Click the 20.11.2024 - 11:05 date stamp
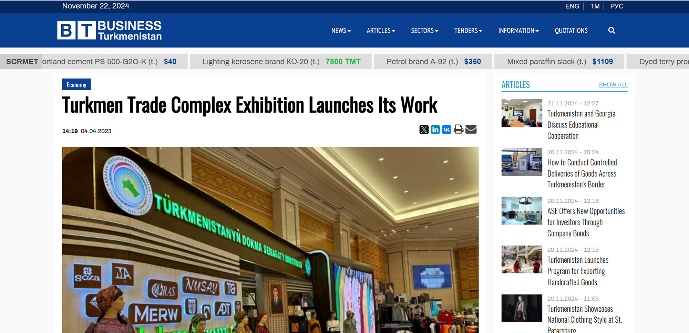Image resolution: width=689 pixels, height=333 pixels. (x=573, y=299)
